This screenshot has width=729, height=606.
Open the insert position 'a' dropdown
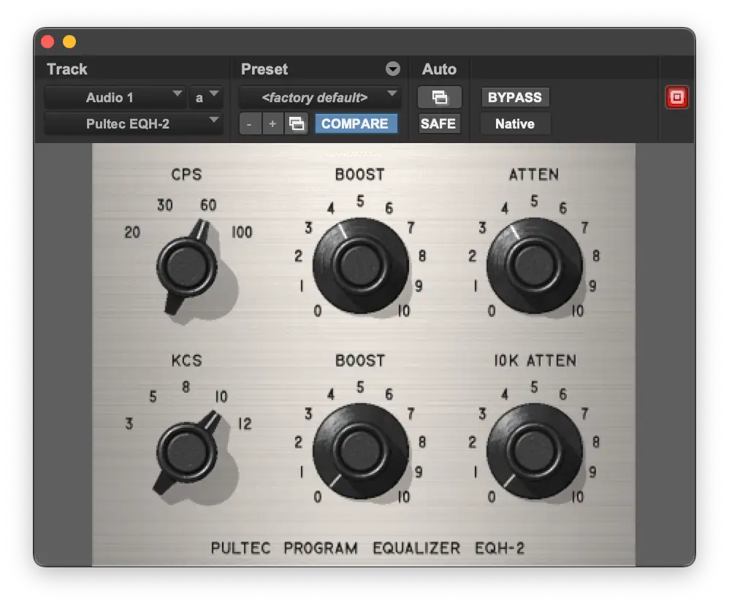pos(205,97)
